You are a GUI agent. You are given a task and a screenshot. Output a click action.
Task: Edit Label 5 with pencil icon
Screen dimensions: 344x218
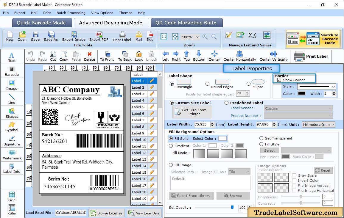152,107
